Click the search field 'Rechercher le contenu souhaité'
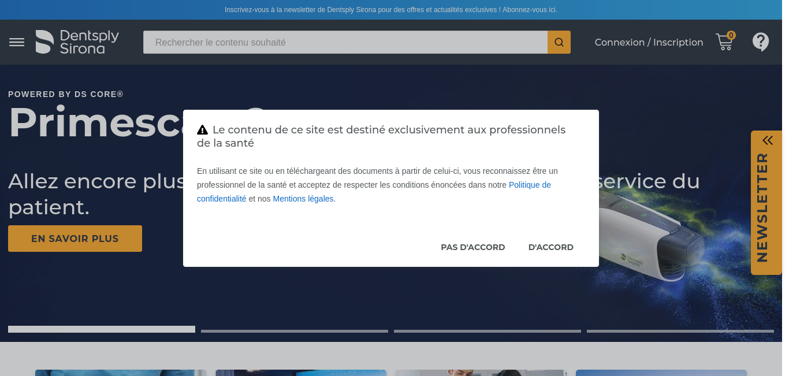789x376 pixels. click(345, 42)
